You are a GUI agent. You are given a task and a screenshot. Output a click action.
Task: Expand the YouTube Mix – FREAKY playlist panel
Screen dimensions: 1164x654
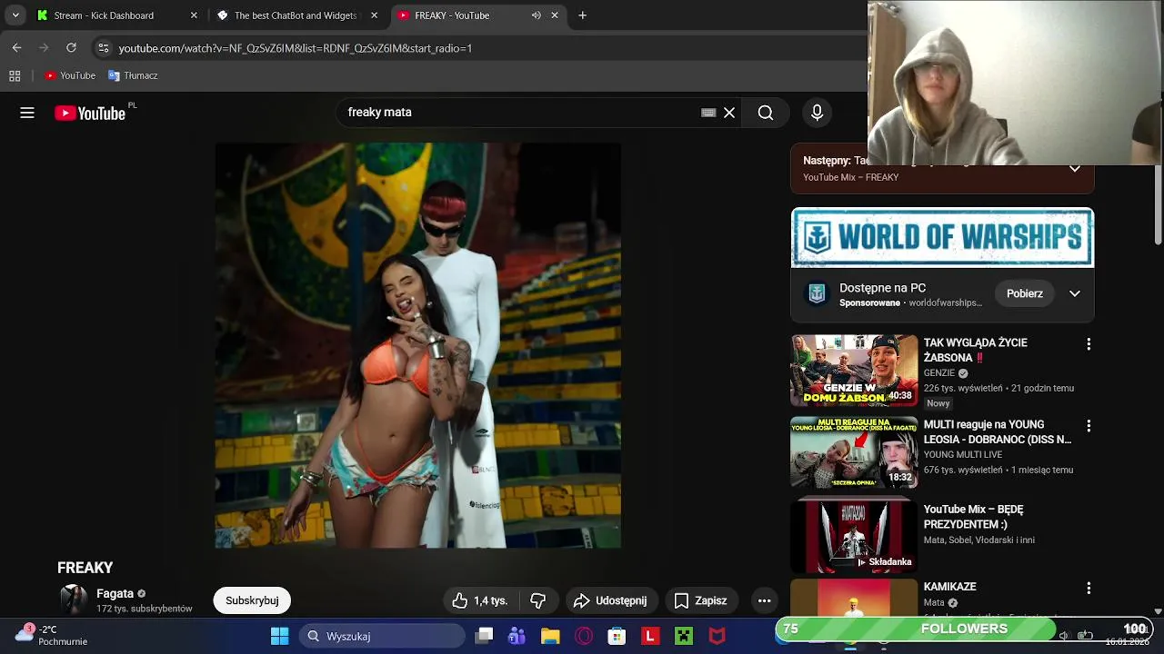1075,168
